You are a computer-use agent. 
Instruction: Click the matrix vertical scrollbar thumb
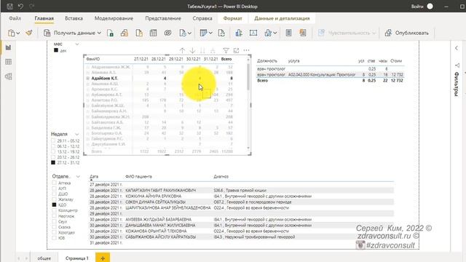[x=248, y=76]
